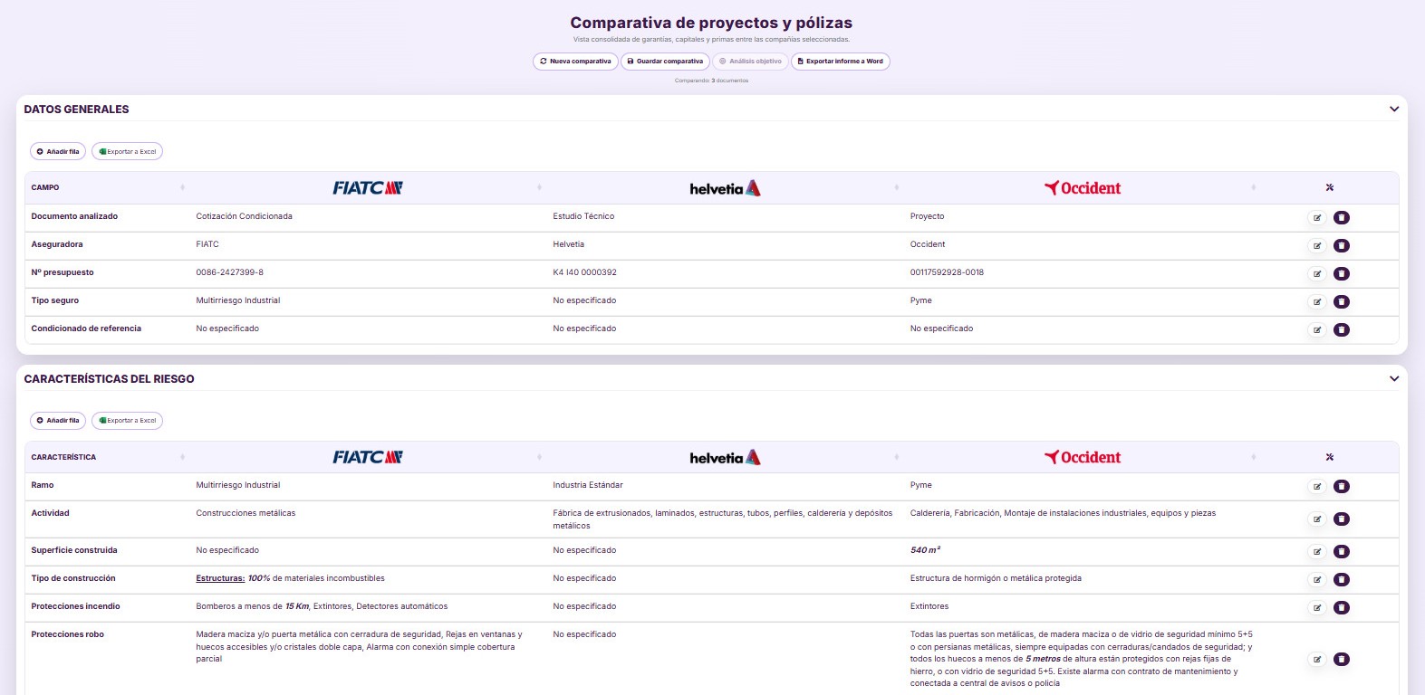The width and height of the screenshot is (1425, 695).
Task: Click tools icon in Datos Generales header
Action: click(1330, 187)
